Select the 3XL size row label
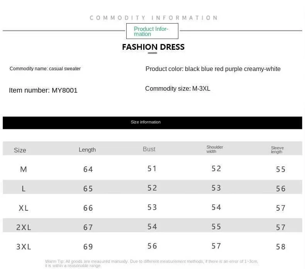 pyautogui.click(x=24, y=247)
